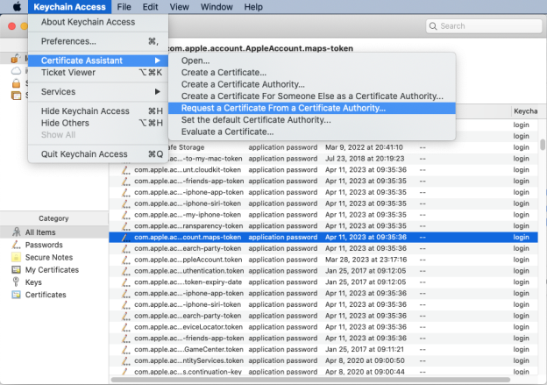Choose About Keychain Access

[98, 22]
